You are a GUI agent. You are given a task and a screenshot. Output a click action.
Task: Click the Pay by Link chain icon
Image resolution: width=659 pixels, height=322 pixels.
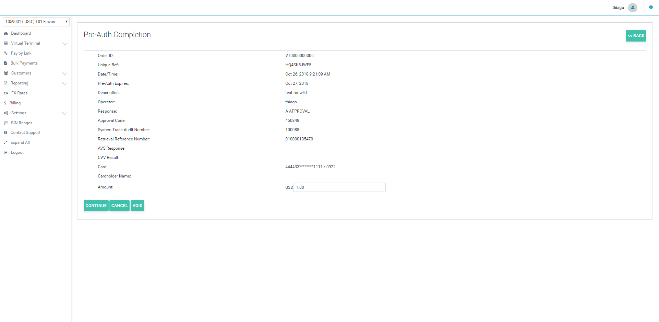click(x=6, y=54)
